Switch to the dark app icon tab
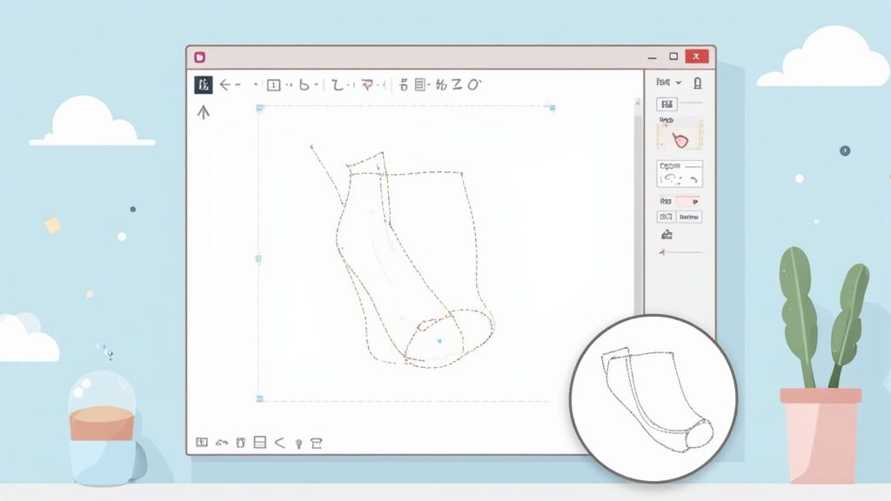This screenshot has height=501, width=891. pyautogui.click(x=201, y=84)
